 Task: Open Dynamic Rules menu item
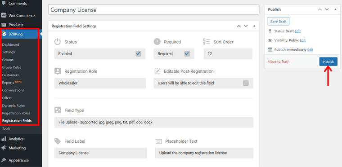pyautogui.click(x=13, y=105)
